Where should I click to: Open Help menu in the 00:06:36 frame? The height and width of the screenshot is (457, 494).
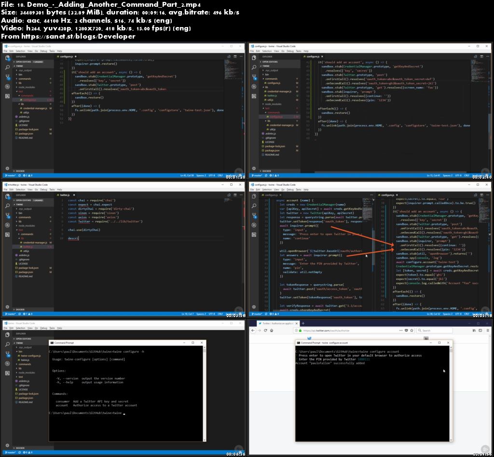[59, 328]
